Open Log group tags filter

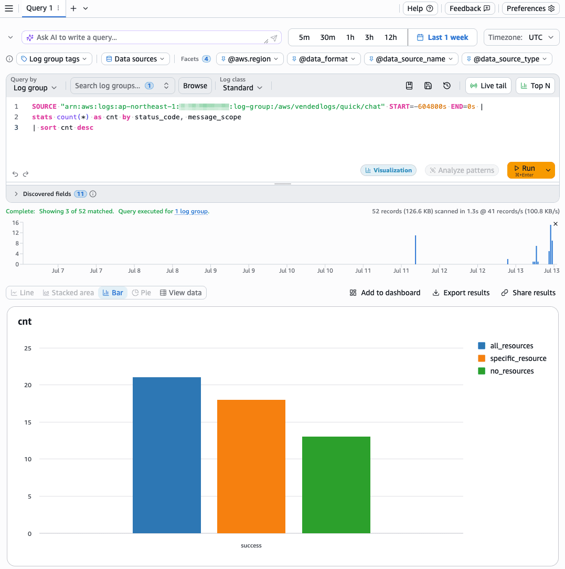pos(54,59)
